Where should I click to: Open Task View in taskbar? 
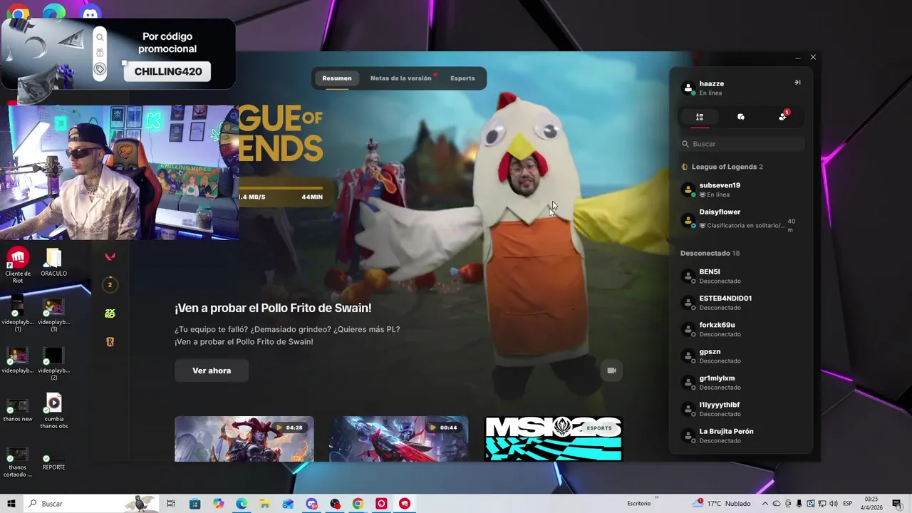point(171,504)
